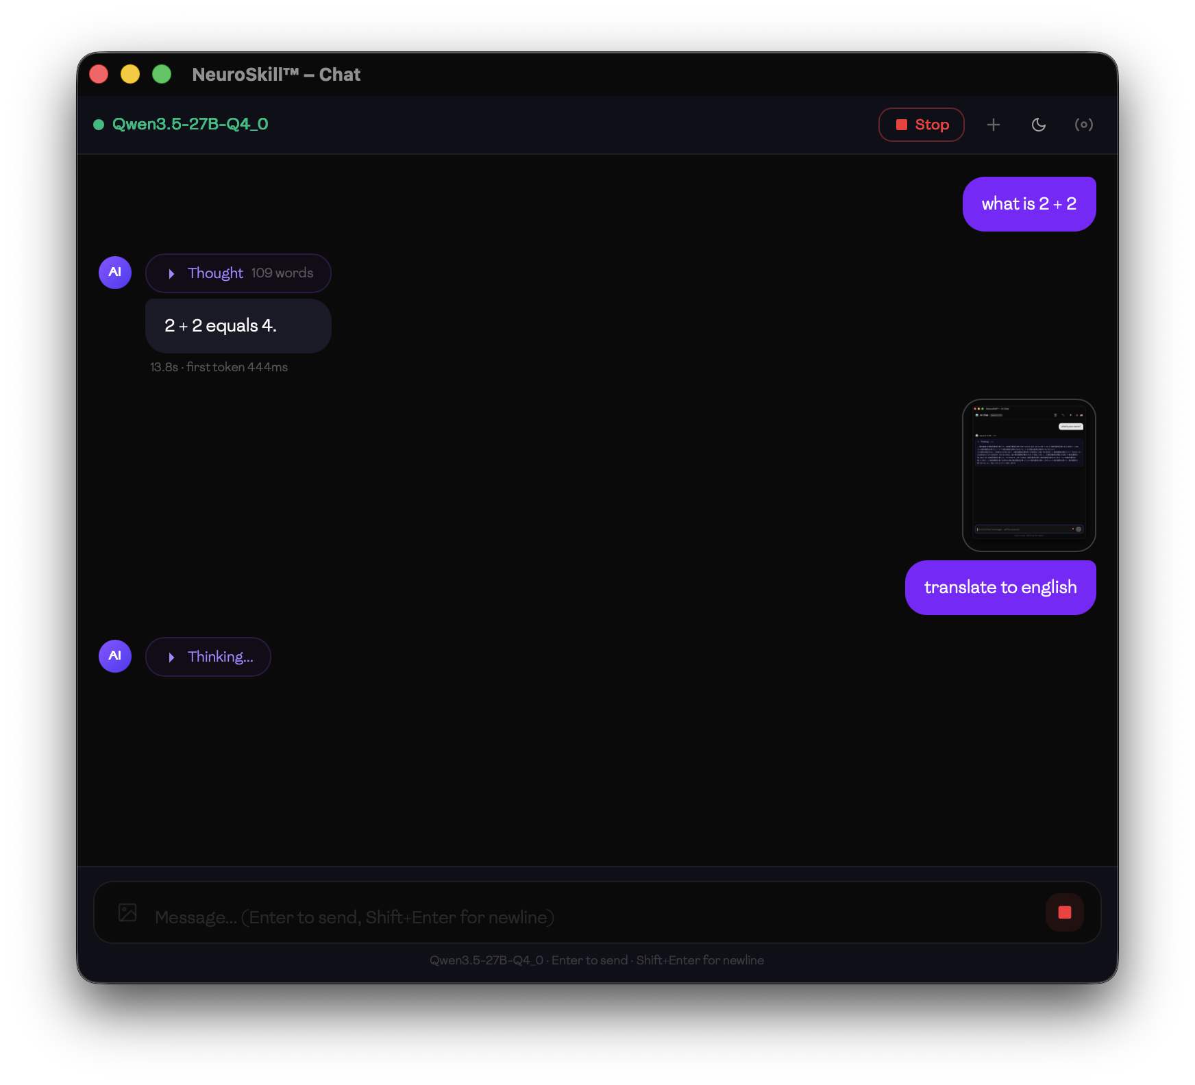Click the green model status dot

tap(99, 125)
